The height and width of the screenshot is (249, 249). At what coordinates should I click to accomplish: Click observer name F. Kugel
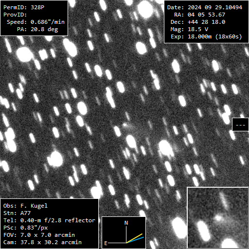pyautogui.click(x=34, y=206)
